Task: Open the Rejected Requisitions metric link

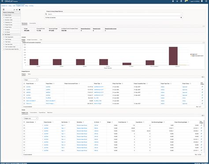Action: pyautogui.click(x=86, y=29)
